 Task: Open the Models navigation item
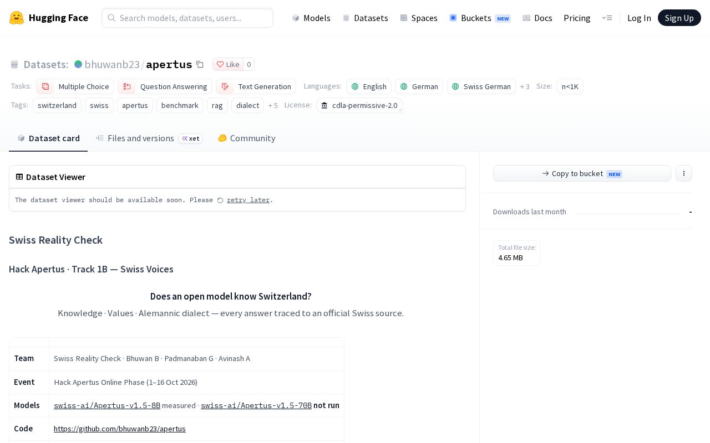click(x=311, y=18)
